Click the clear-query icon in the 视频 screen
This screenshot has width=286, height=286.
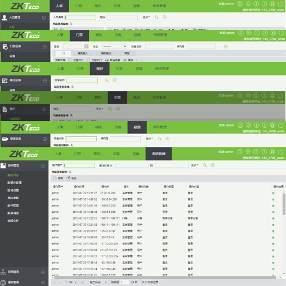(x=168, y=138)
